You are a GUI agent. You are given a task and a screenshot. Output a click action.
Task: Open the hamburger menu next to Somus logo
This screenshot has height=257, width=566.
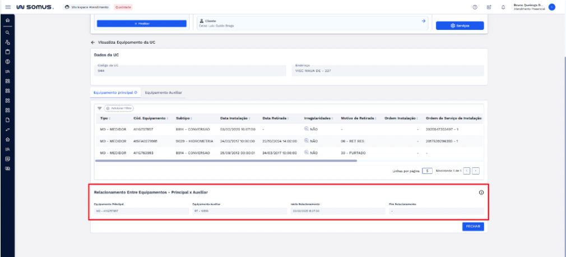[x=8, y=7]
